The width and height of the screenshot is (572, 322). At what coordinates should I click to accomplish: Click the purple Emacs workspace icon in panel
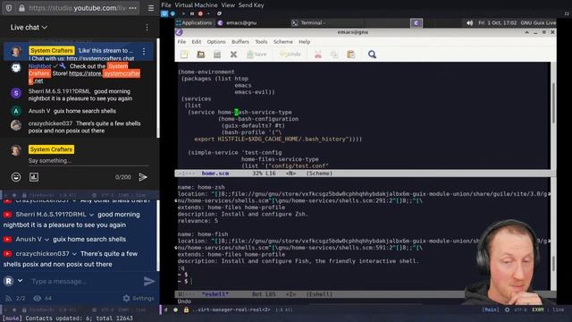pyautogui.click(x=416, y=22)
